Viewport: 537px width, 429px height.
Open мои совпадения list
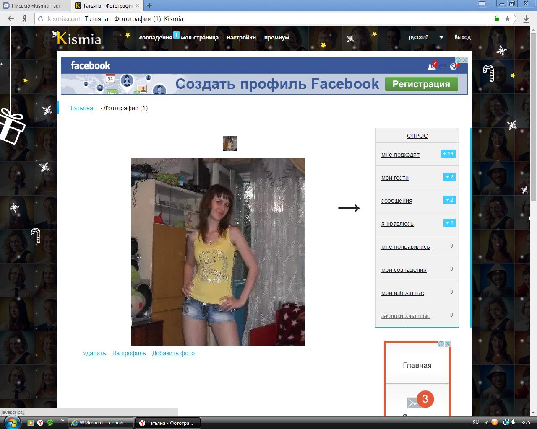click(404, 270)
